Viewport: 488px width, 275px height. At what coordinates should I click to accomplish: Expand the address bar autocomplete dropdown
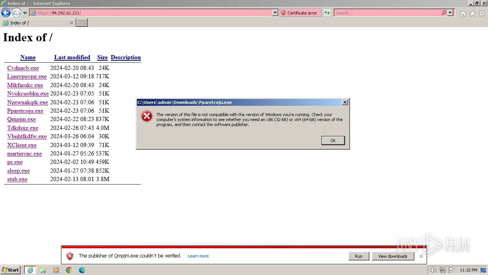(275, 13)
